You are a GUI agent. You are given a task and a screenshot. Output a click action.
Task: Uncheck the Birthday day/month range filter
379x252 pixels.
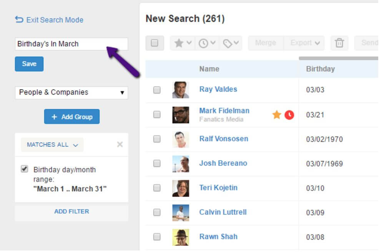pos(25,169)
